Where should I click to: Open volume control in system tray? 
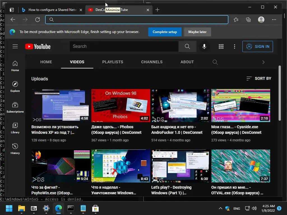(x=254, y=208)
